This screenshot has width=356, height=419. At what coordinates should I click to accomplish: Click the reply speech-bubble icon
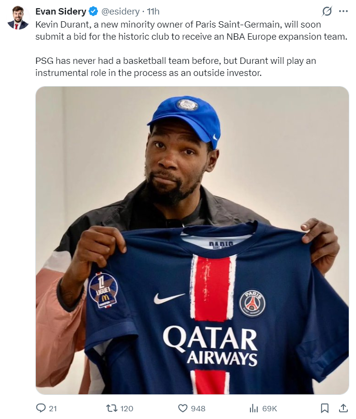(41, 408)
